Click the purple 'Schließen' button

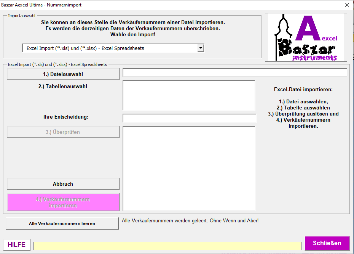(x=327, y=243)
